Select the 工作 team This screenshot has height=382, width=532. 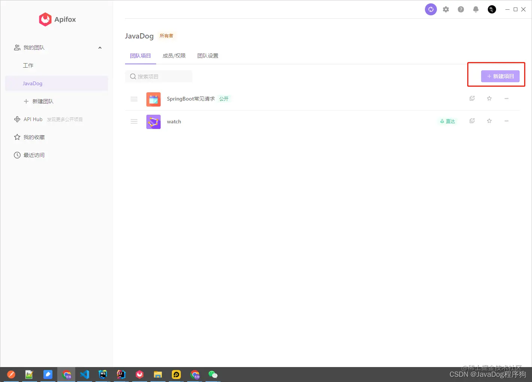coord(28,65)
